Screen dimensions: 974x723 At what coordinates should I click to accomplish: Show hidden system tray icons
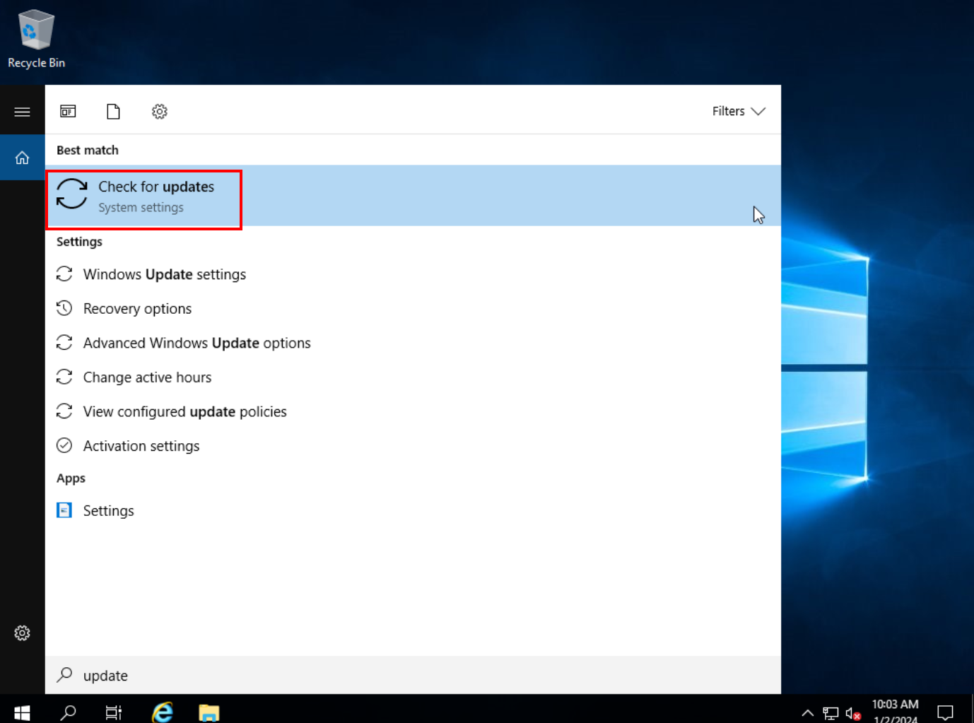(807, 712)
